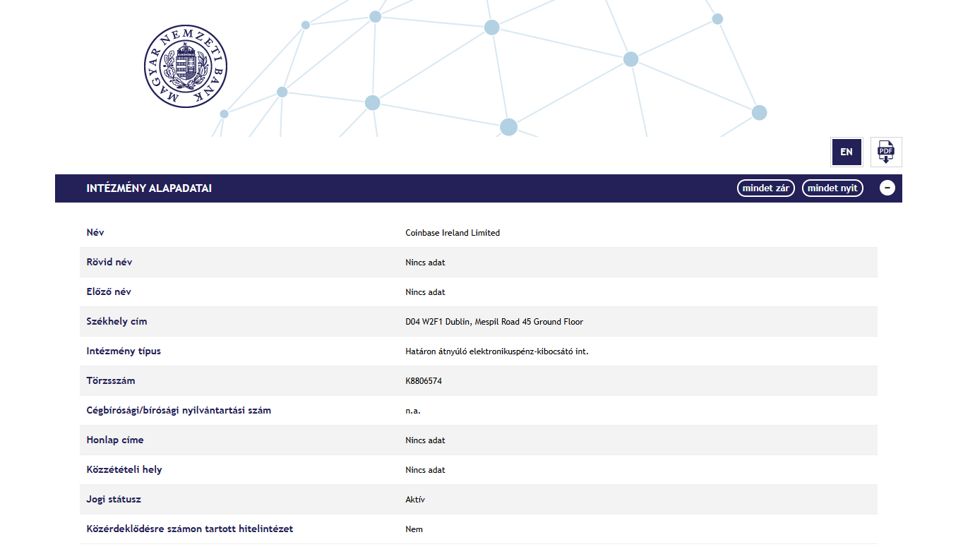Click the 'Intézmény típus' value text
The image size is (963, 554).
coord(496,351)
